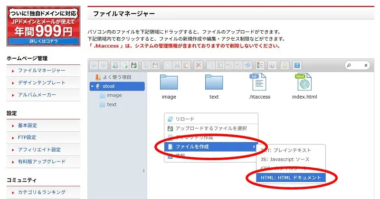Choose ディレクトリ作成 in context menu
This screenshot has width=380, height=199.
(211, 137)
